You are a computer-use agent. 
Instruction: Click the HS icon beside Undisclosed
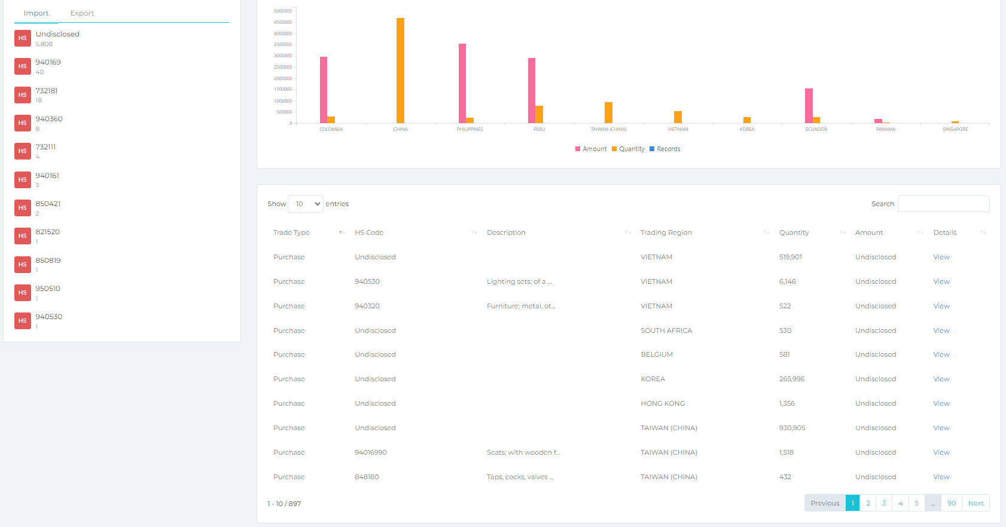pyautogui.click(x=23, y=38)
